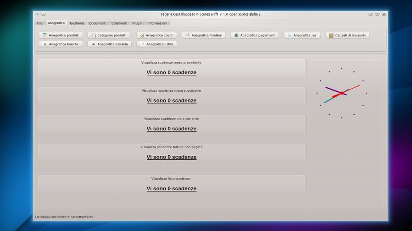412x231 pixels.
Task: Open Anagrafica iva
Action: tap(302, 35)
